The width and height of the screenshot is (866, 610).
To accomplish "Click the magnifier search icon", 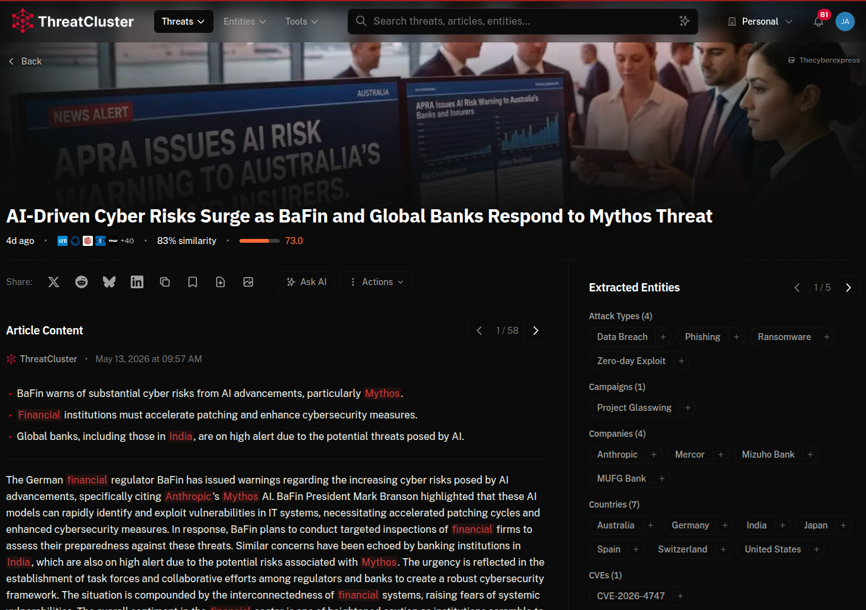I will pos(361,21).
